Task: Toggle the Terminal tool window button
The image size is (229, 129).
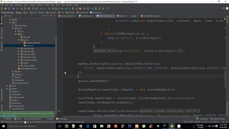Action: 49,119
